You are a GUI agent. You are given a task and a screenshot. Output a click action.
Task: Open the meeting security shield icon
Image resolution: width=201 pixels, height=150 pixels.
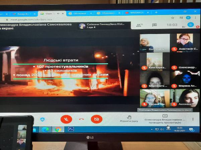coord(42,119)
